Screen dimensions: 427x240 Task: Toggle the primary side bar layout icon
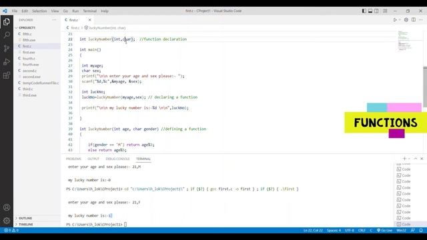click(x=364, y=11)
